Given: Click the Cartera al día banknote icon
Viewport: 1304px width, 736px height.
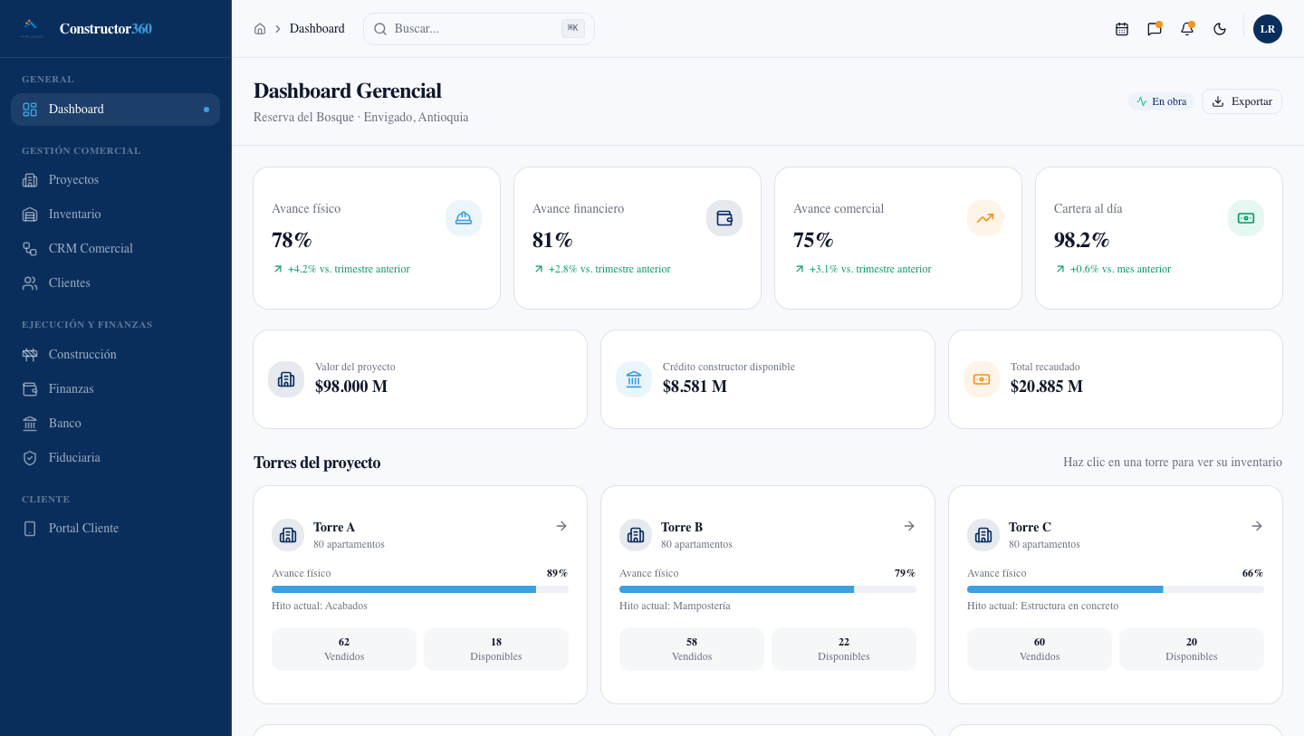Looking at the screenshot, I should [x=1246, y=218].
